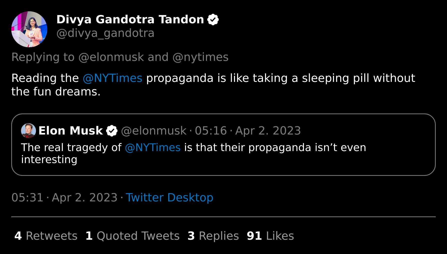
Task: Open the @NYTimes mention in the main tweet text
Action: tap(112, 78)
